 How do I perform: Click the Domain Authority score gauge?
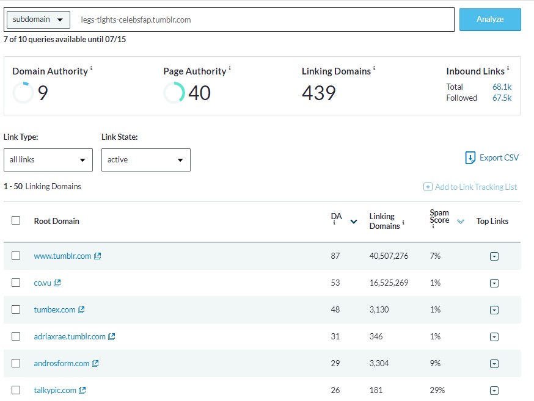pos(23,92)
